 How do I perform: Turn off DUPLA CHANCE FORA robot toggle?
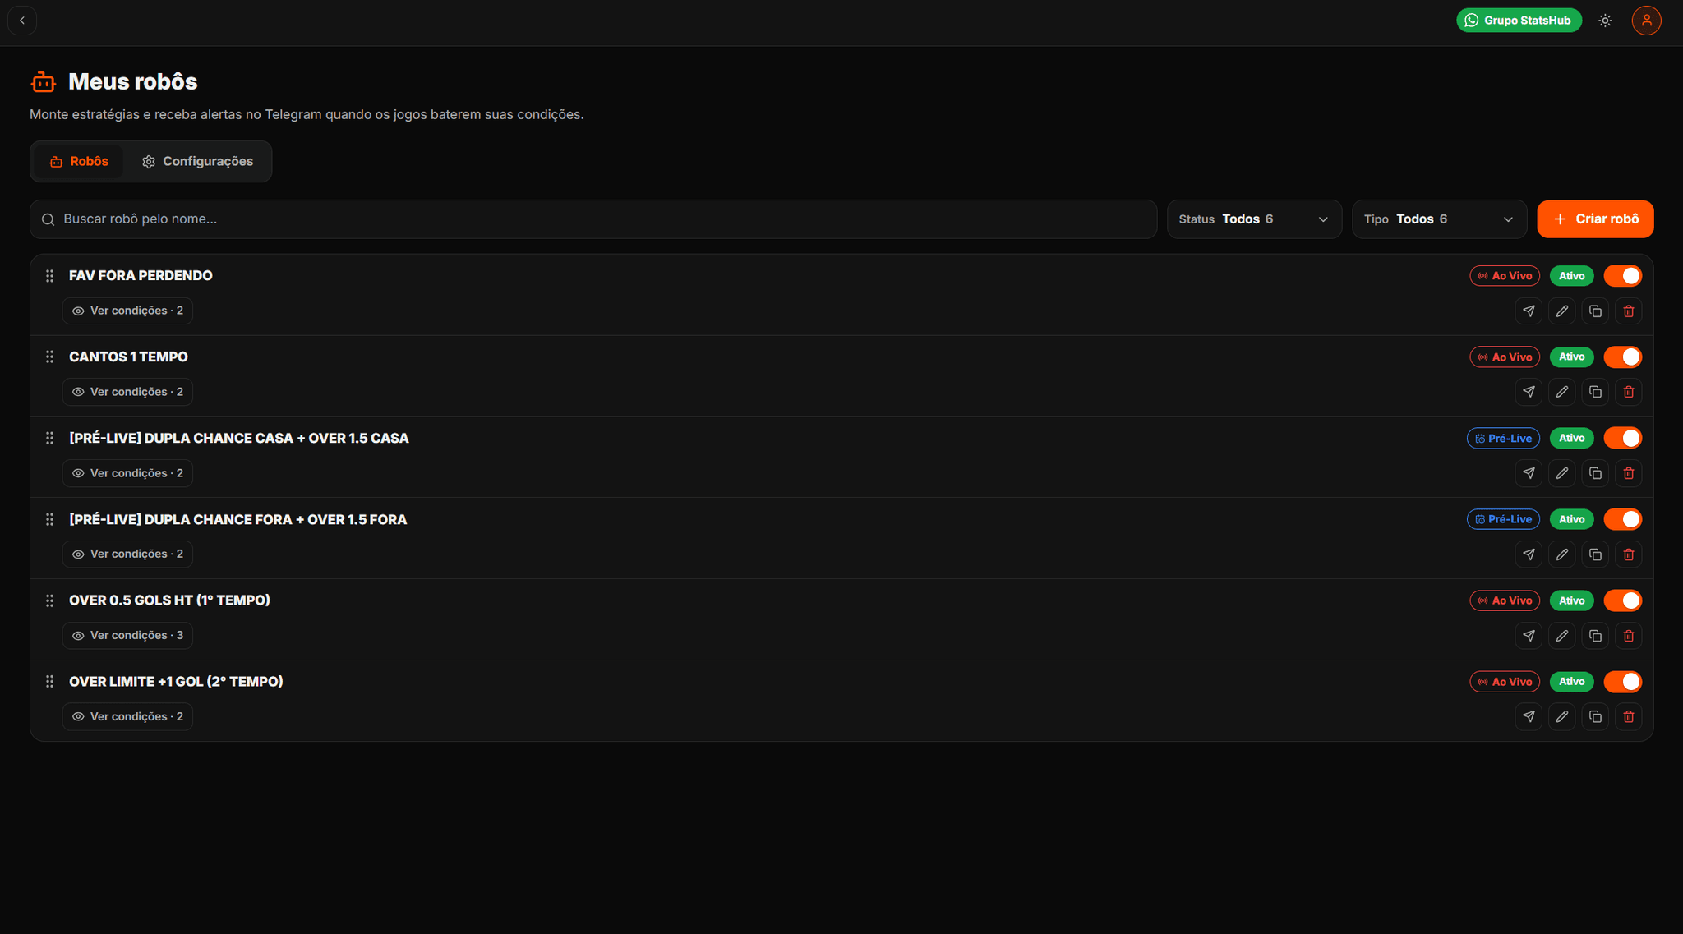coord(1623,519)
